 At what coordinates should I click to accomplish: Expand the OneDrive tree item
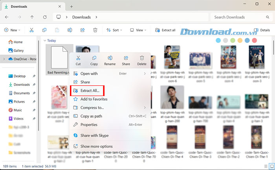tap(4, 59)
